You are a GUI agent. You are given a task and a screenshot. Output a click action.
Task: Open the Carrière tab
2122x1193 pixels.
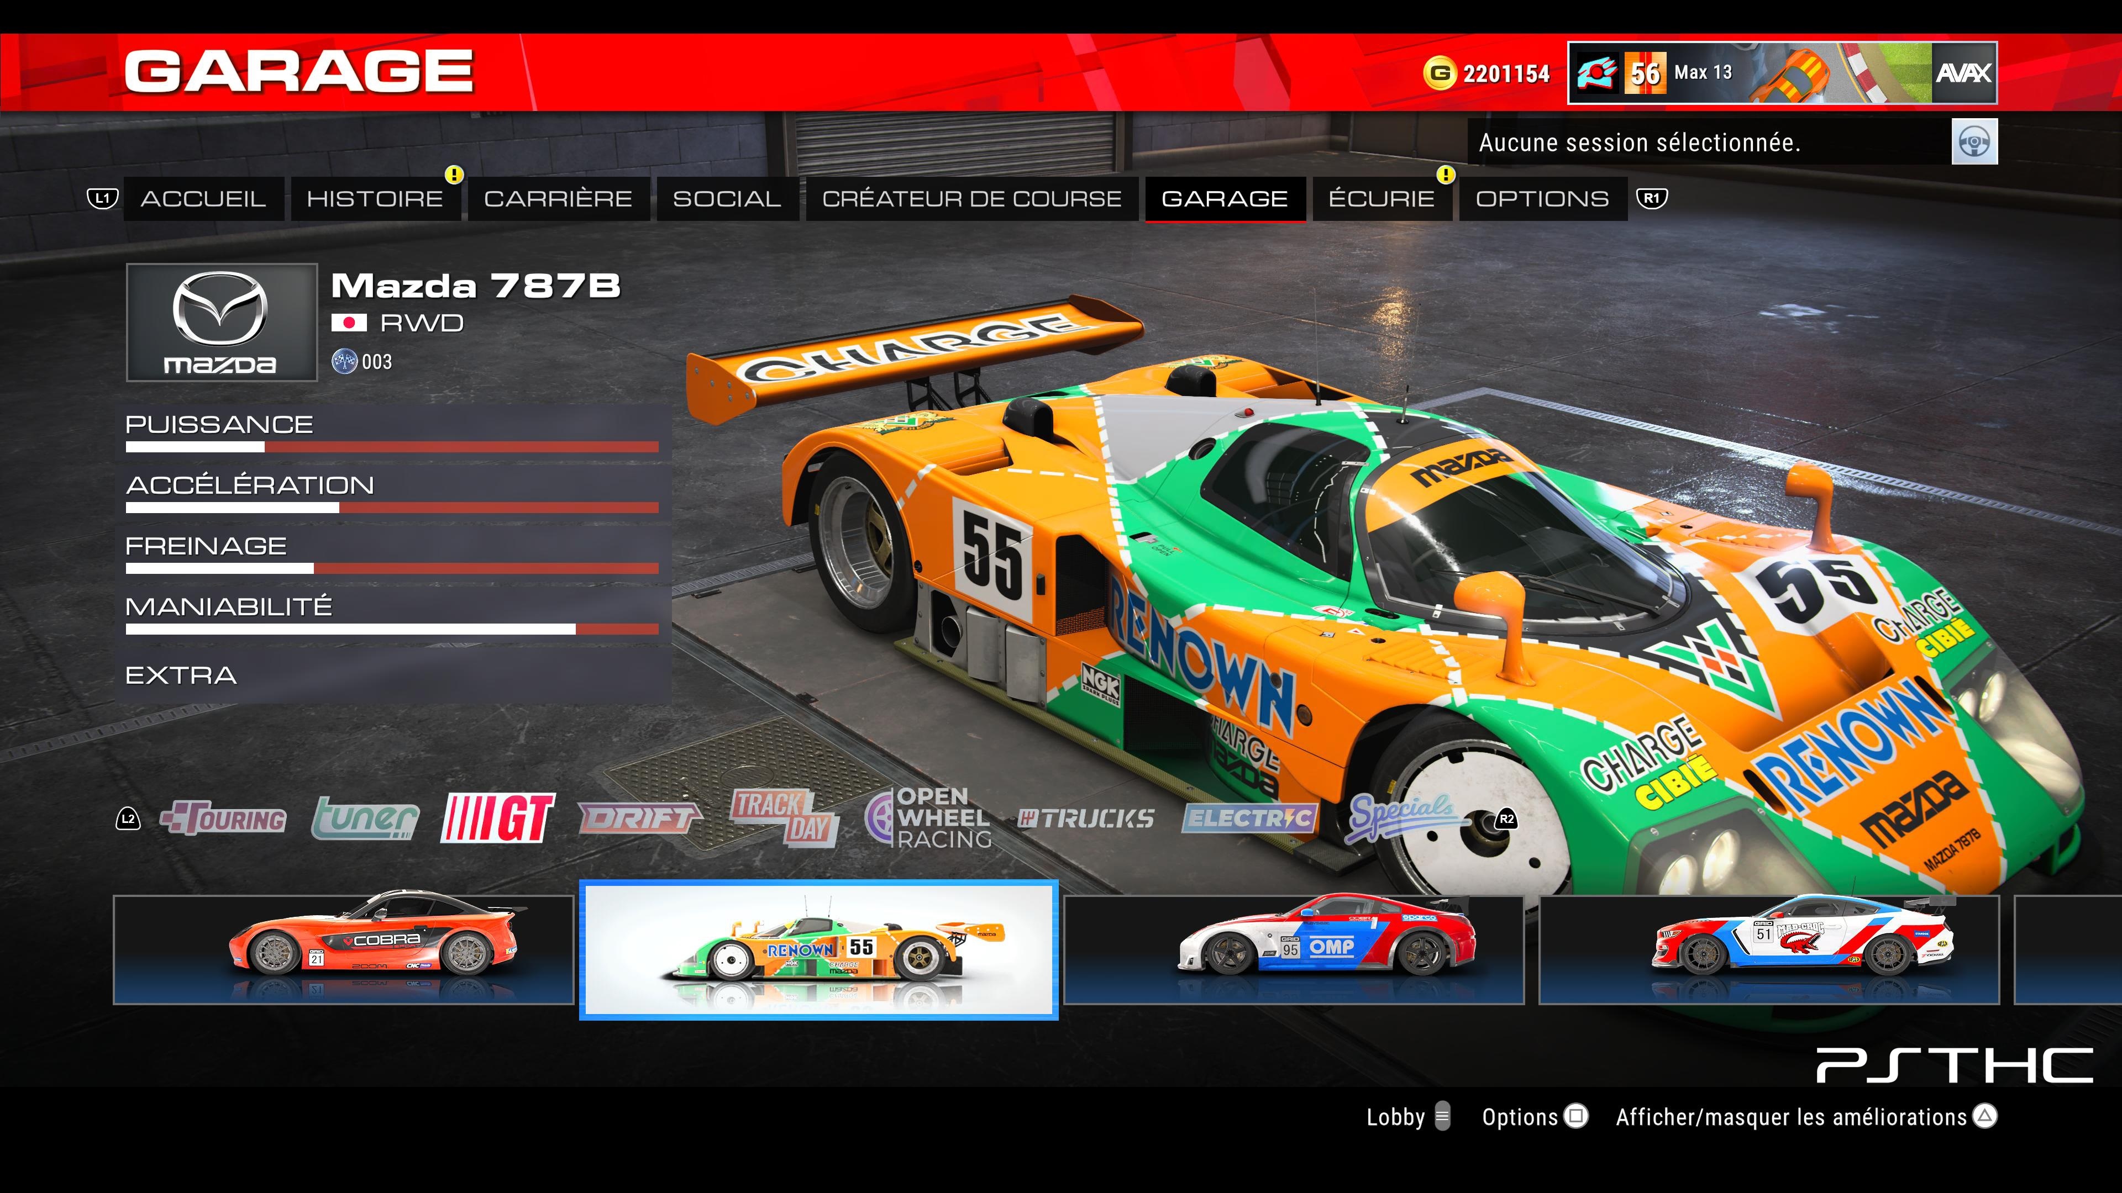point(559,198)
